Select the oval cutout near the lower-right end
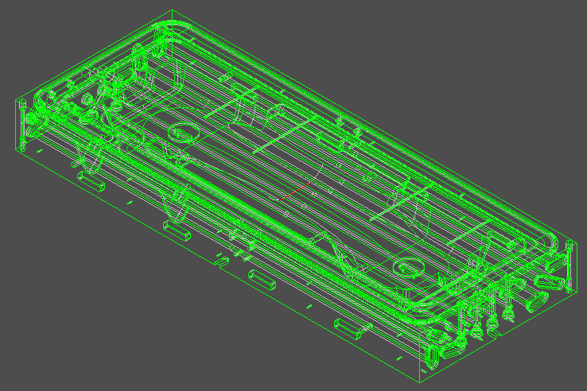 point(409,267)
